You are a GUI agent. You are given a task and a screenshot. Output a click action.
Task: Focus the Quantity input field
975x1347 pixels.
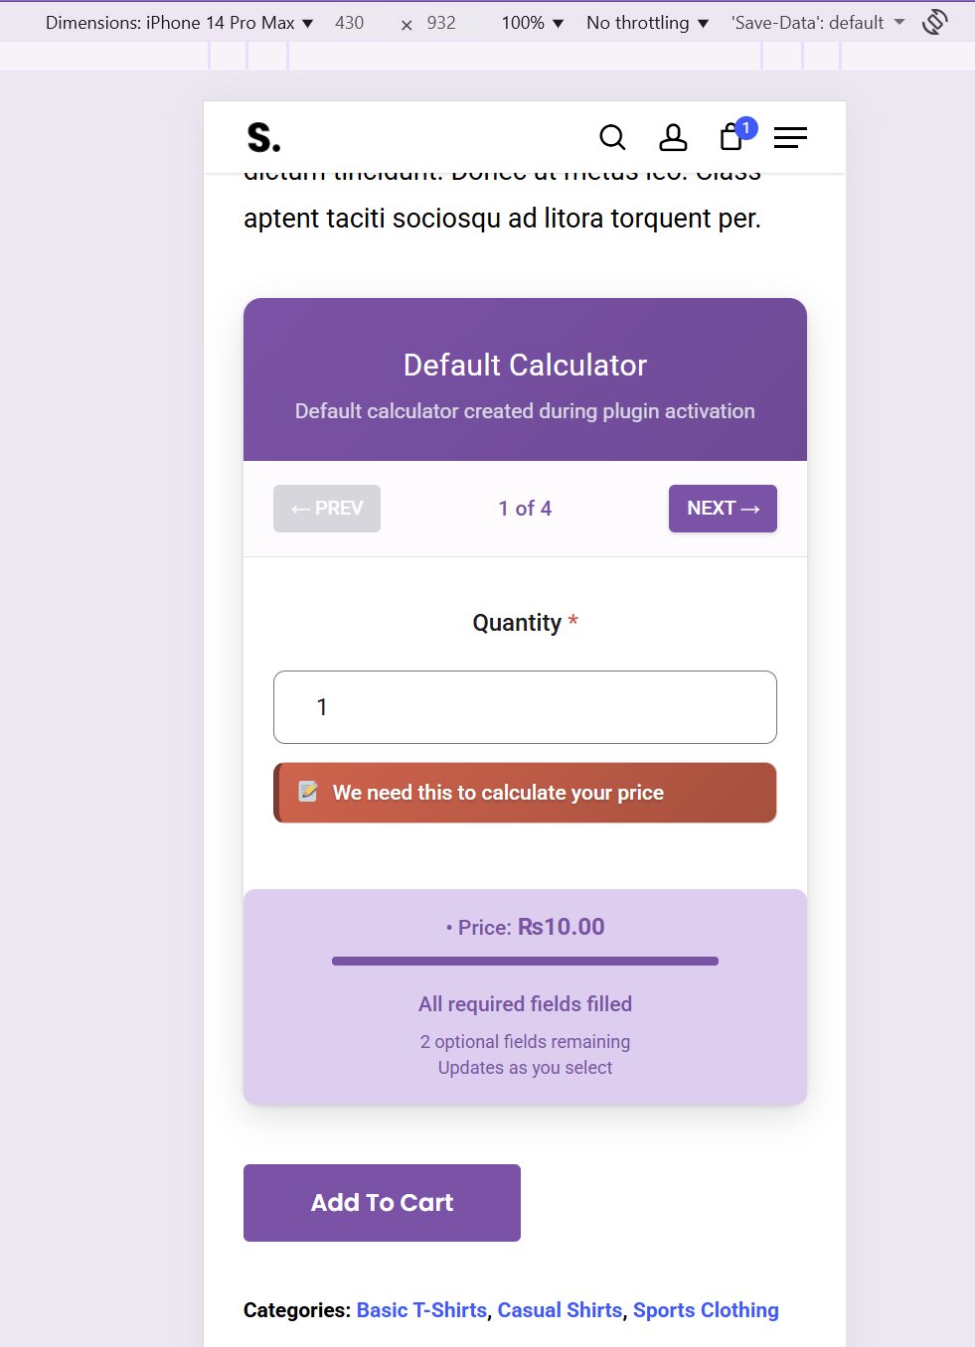click(x=525, y=707)
